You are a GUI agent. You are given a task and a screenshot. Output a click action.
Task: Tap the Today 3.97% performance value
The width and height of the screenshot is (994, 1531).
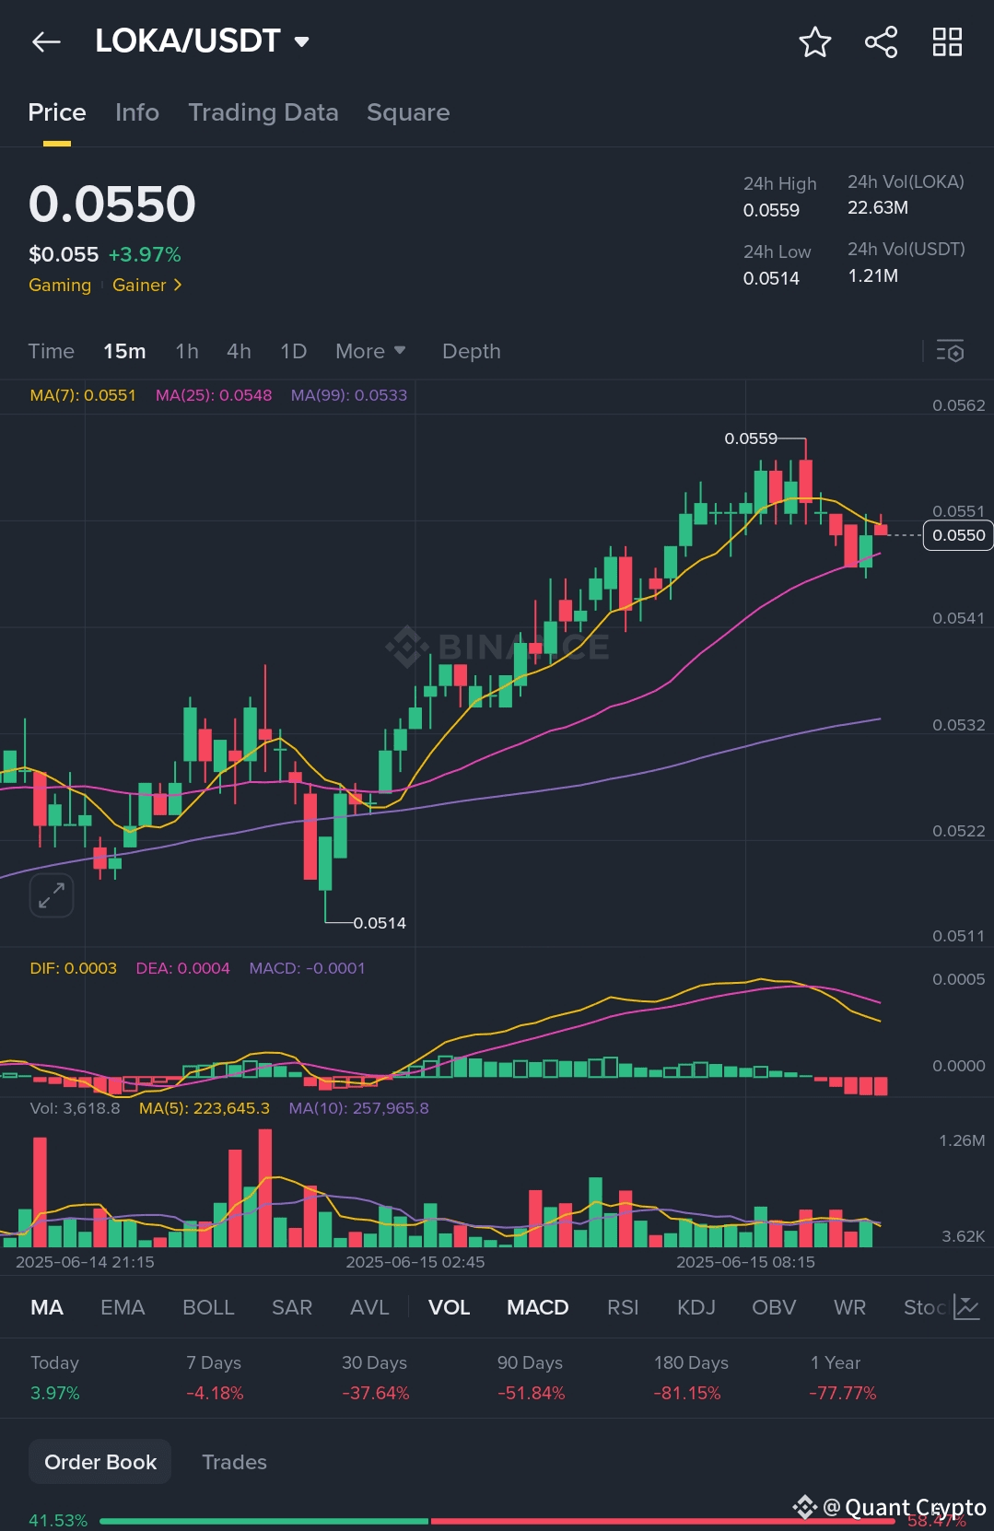[55, 1393]
